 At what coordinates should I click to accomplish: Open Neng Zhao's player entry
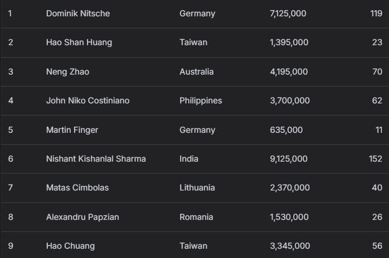coord(67,72)
